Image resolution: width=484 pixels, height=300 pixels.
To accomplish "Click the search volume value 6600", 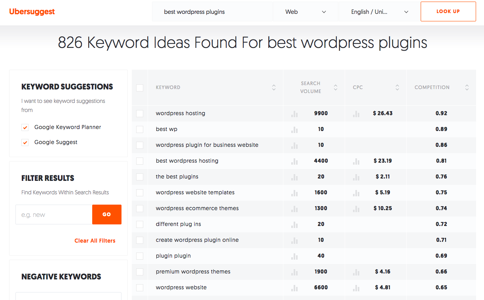I will click(321, 287).
